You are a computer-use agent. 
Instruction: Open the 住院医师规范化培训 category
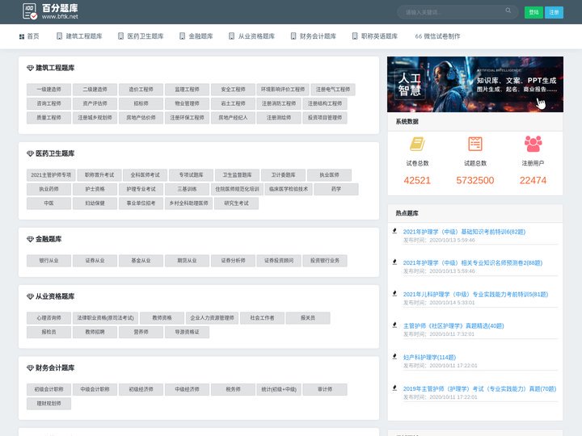(237, 189)
